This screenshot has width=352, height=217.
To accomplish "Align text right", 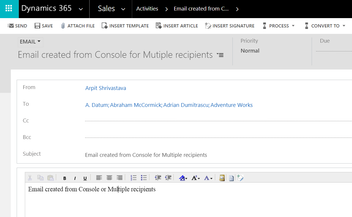I will click(119, 178).
